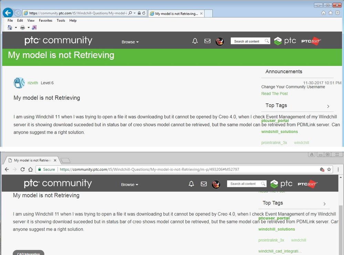Open IE home icon at top right
The width and height of the screenshot is (344, 255).
pos(324,13)
